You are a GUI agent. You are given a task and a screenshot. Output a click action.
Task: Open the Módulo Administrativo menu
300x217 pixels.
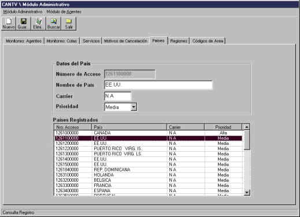[x=23, y=12]
